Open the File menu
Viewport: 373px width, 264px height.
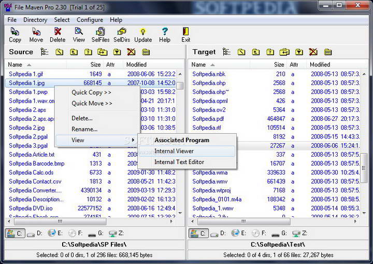point(12,20)
